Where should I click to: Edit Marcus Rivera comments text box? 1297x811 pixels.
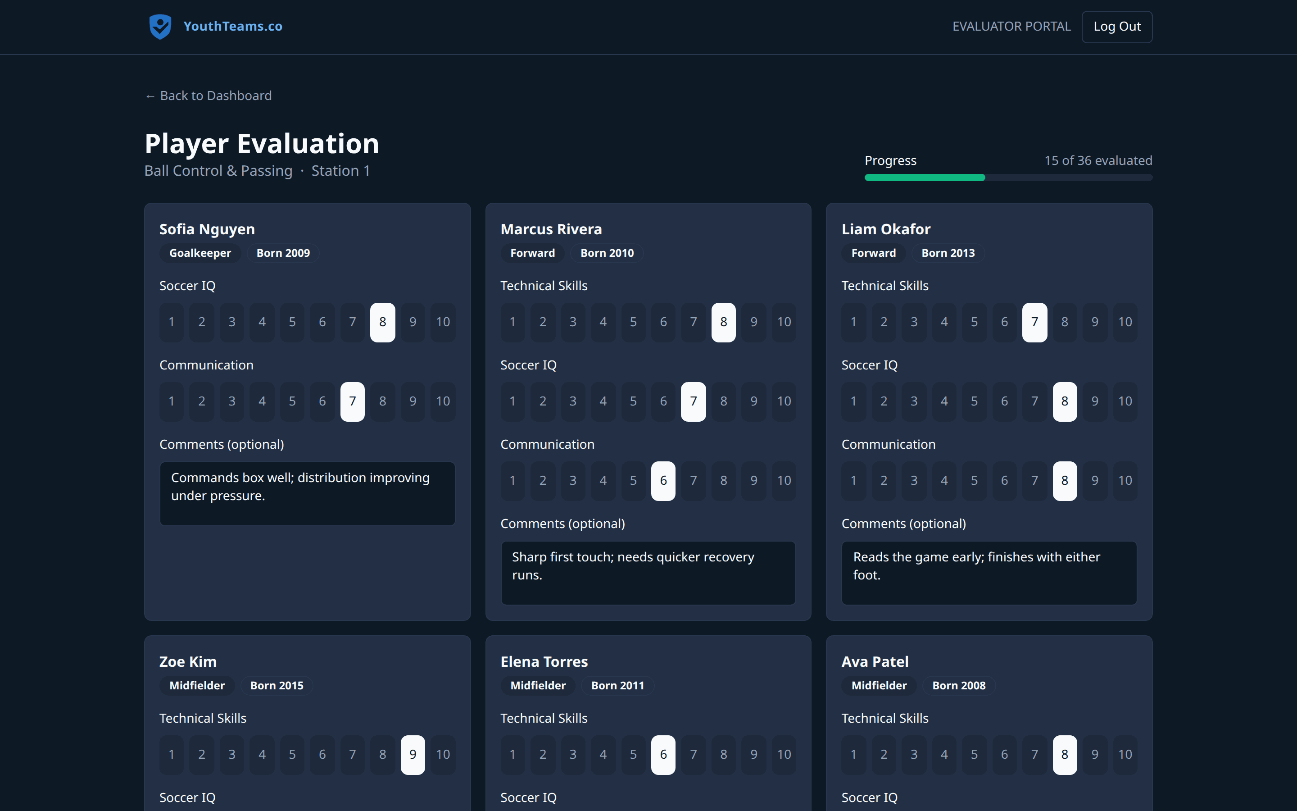coord(648,573)
